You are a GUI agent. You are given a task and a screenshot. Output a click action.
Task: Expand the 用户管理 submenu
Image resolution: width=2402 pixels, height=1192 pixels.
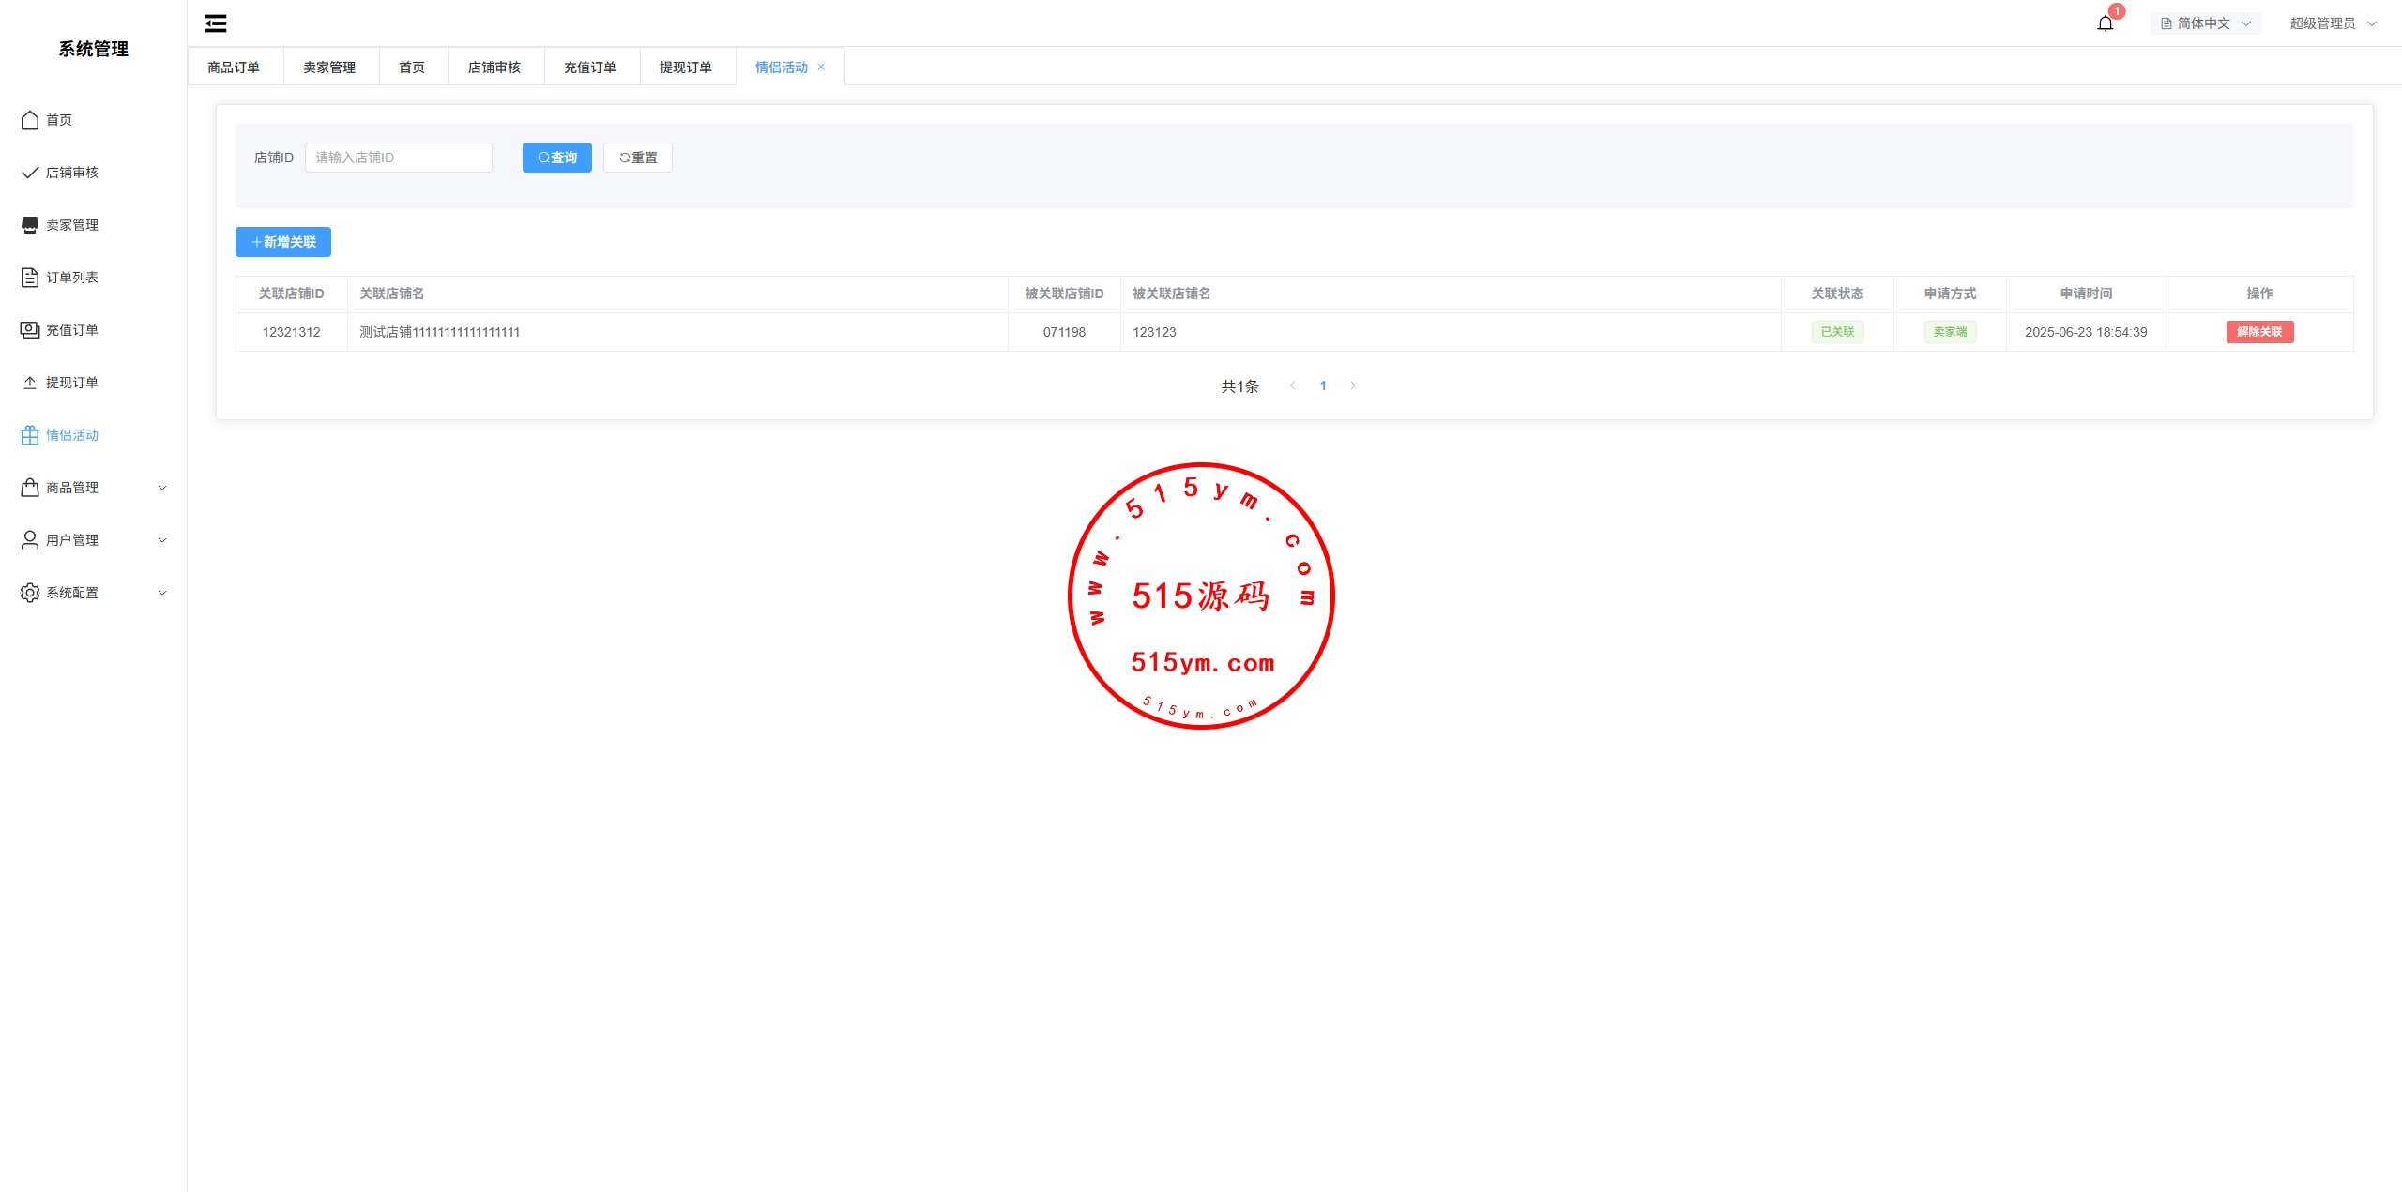[94, 540]
